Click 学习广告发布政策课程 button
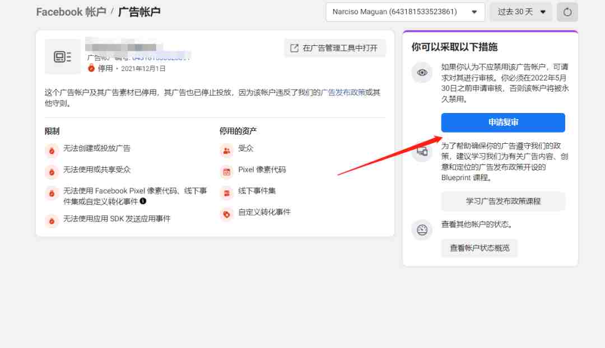This screenshot has height=348, width=605. 503,201
